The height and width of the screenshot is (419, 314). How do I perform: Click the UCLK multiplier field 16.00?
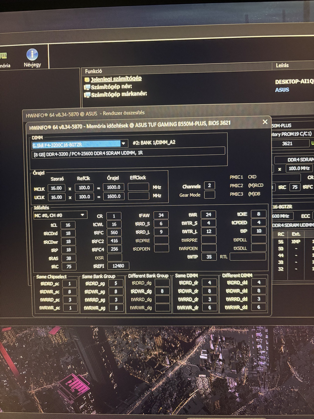pos(57,197)
